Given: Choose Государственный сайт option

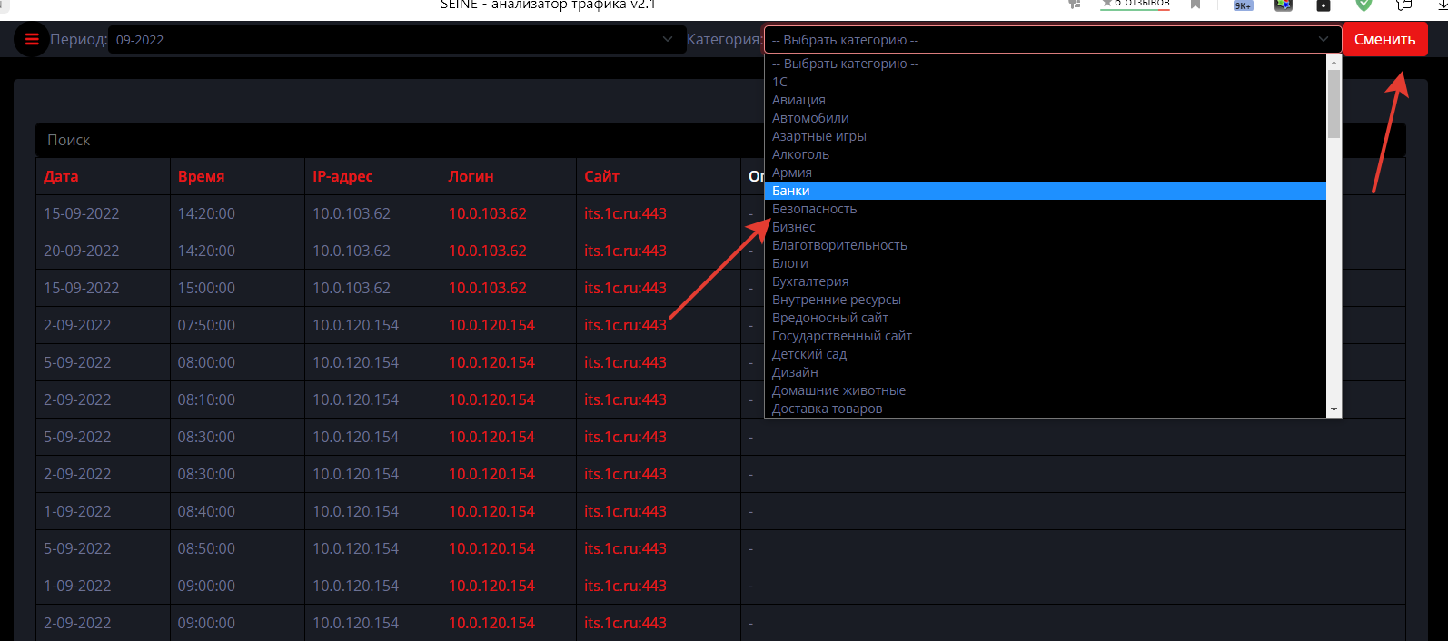Looking at the screenshot, I should pos(1046,336).
